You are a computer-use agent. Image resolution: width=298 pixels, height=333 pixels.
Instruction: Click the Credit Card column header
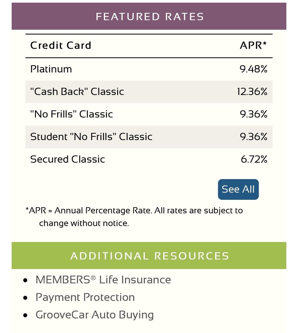point(61,45)
